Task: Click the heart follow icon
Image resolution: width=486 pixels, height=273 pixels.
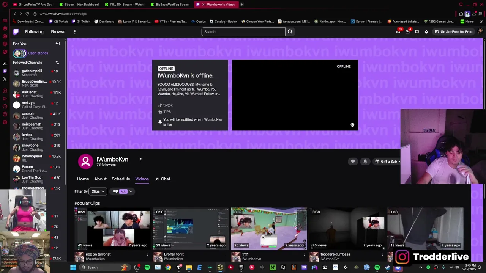Action: pyautogui.click(x=353, y=162)
